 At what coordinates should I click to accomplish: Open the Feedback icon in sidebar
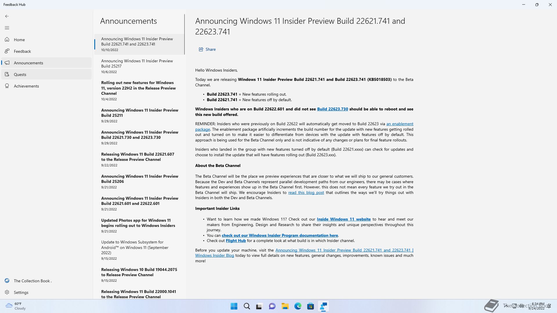click(7, 51)
